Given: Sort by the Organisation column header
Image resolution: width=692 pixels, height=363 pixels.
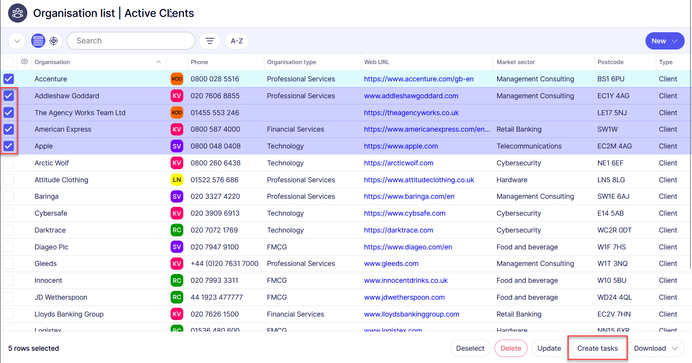Looking at the screenshot, I should [52, 62].
